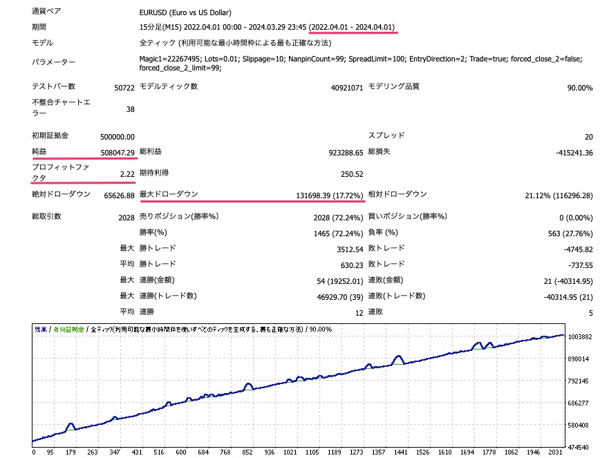Click the gross profit value 923288.65
The image size is (609, 458).
click(346, 153)
